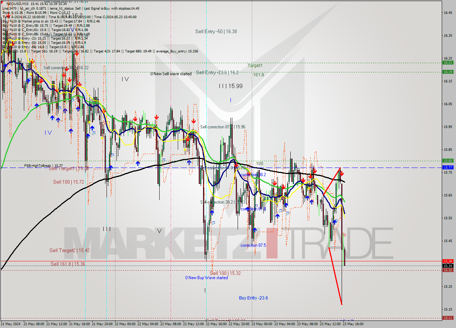Click the '22 May 08:00' time axis label
This screenshot has height=328, width=456.
tap(171, 324)
